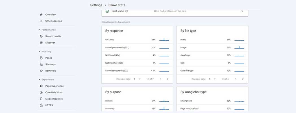This screenshot has width=296, height=113.
Task: Open rows per page dropdown in By response
Action: tap(137, 79)
